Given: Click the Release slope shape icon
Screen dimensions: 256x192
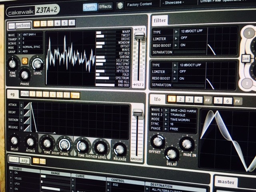Looking at the screenshot, I should [x=27, y=128].
